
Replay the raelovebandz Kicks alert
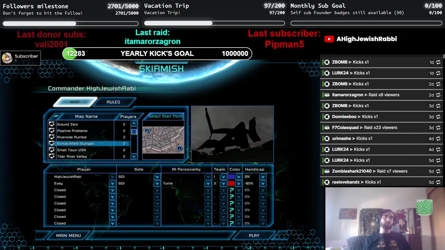coord(438,182)
